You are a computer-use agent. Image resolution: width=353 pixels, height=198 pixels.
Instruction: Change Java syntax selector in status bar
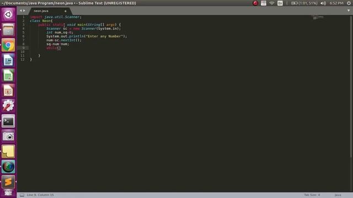pos(338,195)
